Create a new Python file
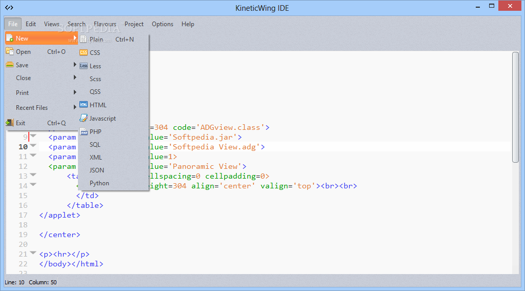Screen dimensions: 525x291 [113, 183]
